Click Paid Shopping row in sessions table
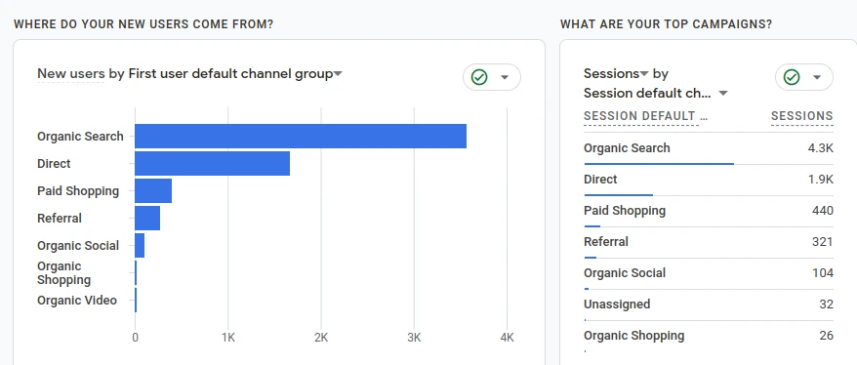This screenshot has width=857, height=365. pos(709,211)
